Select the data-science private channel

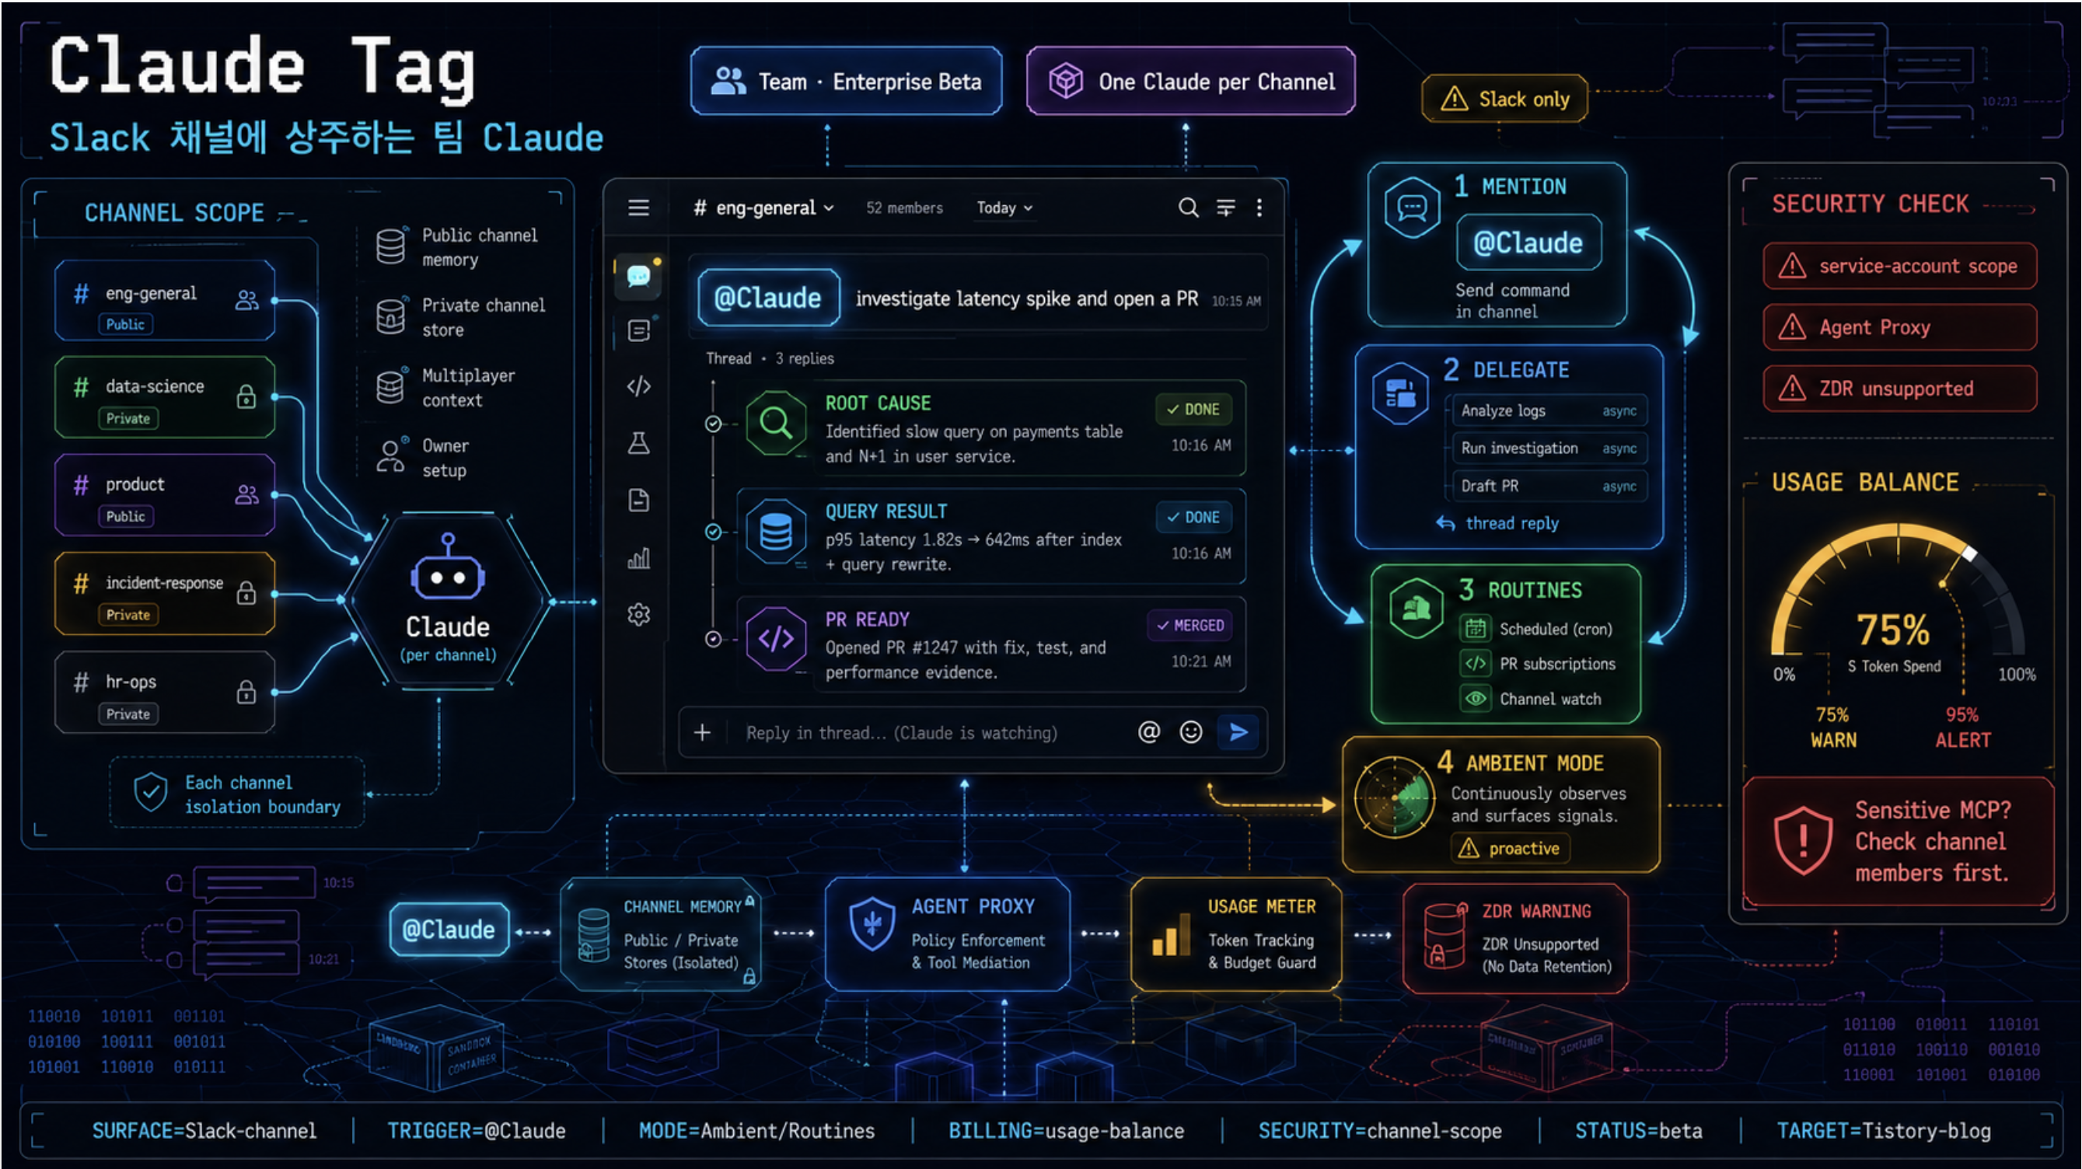[x=165, y=397]
